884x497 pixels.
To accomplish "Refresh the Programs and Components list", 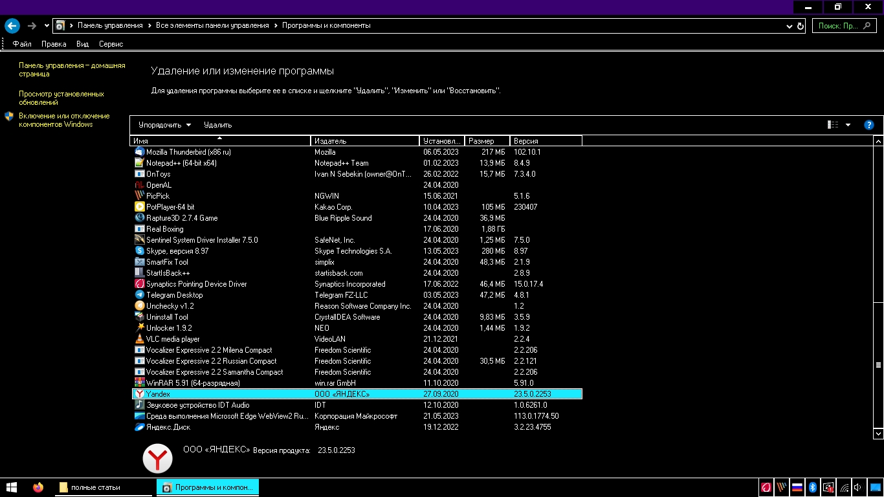I will point(801,26).
